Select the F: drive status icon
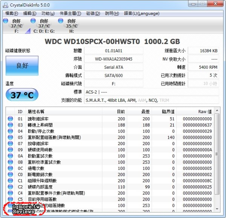Viewport: 226px width, 218px height. (x=6, y=21)
